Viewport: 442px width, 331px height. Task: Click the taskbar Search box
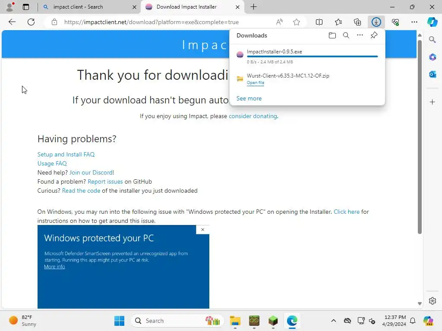[x=177, y=321]
